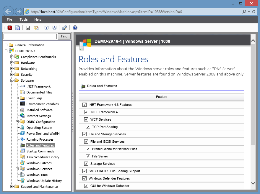Click the browser address bar URL
Viewport: 260px width, 194px height.
[x=106, y=12]
